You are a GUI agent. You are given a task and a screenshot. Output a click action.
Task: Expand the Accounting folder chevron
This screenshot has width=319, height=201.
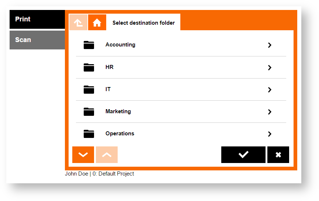(x=270, y=45)
